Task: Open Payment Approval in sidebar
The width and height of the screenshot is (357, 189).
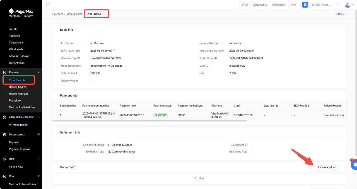Action: tap(20, 149)
